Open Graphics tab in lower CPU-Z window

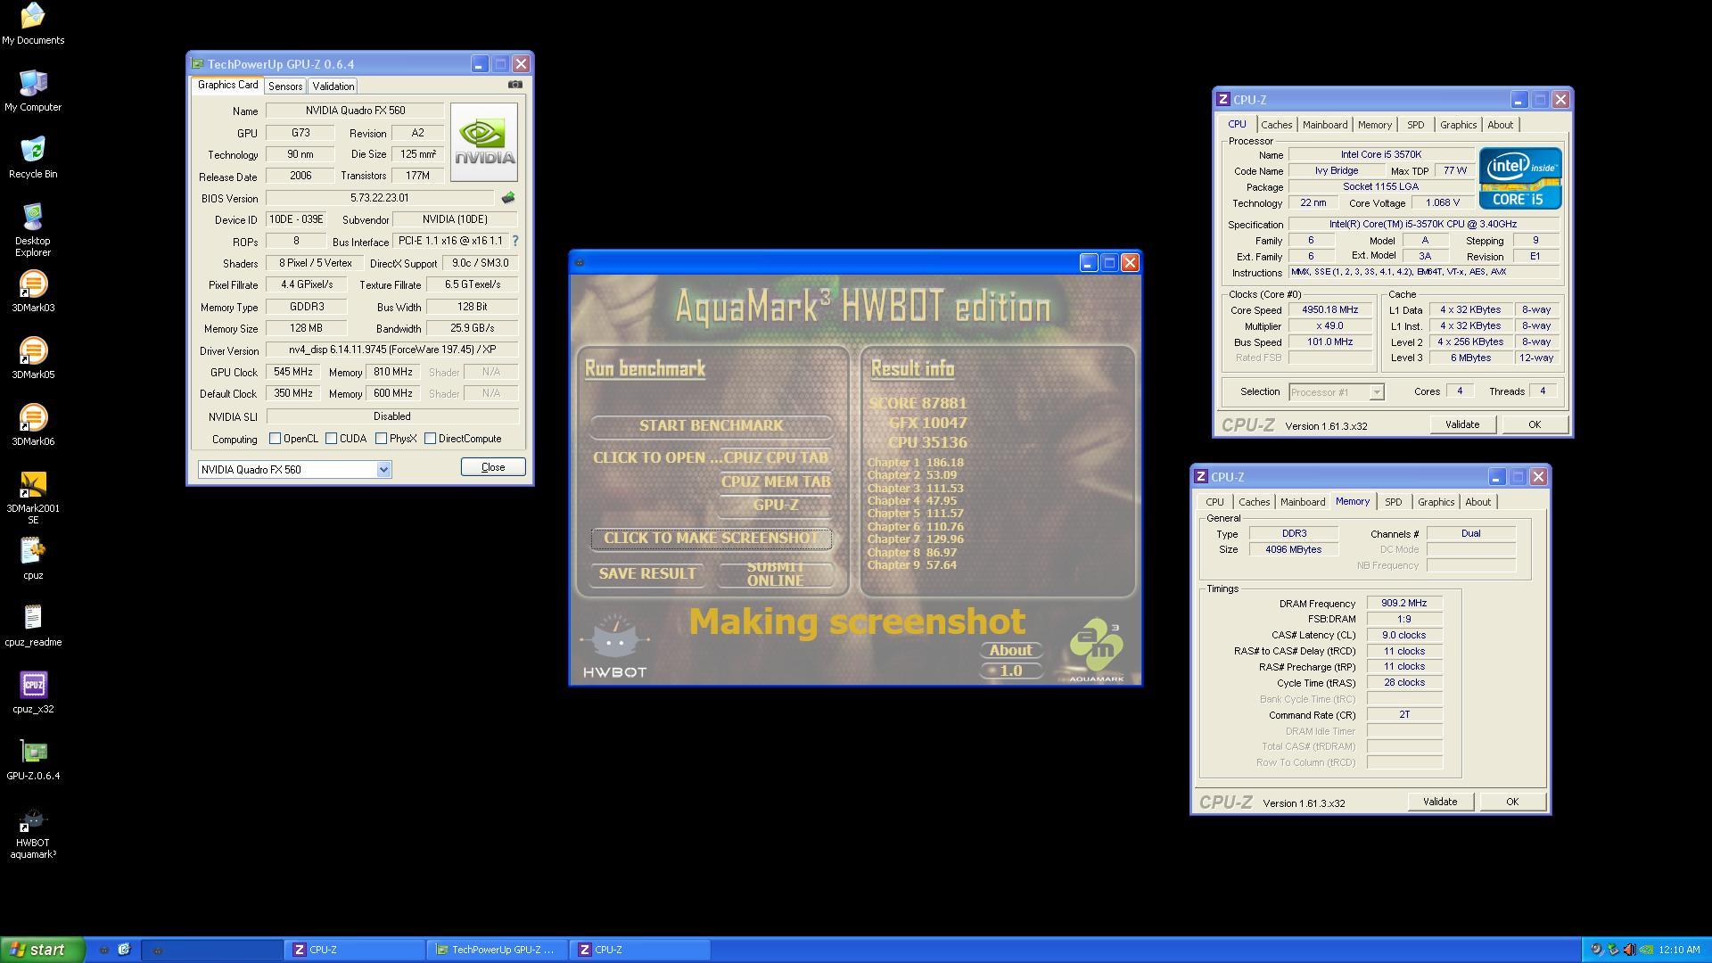click(1436, 502)
